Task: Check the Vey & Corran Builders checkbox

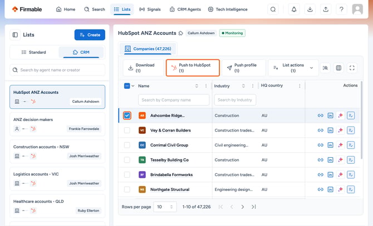Action: 127,130
